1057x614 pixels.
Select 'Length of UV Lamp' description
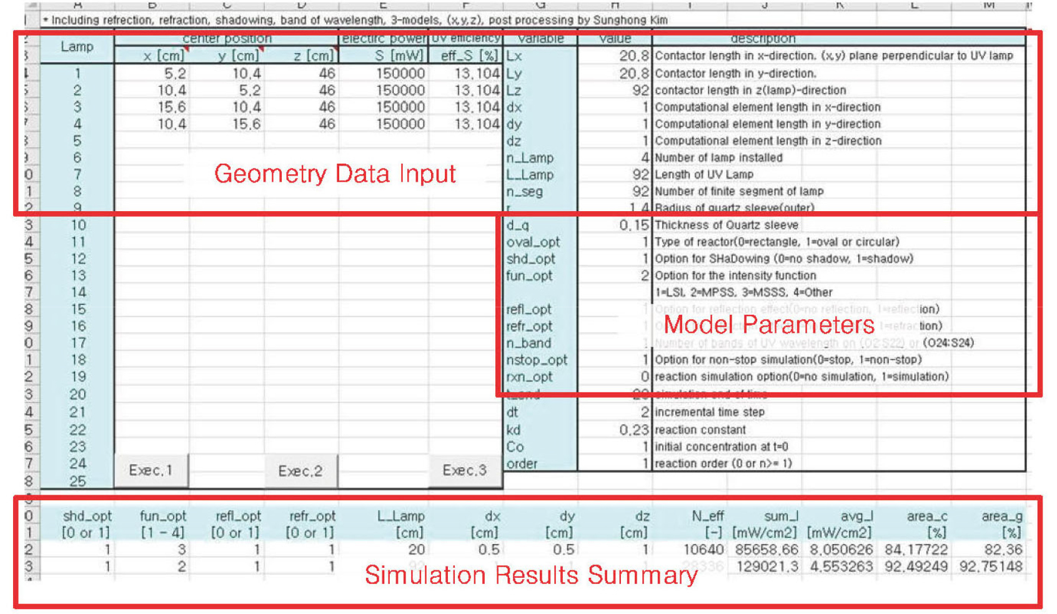(704, 174)
